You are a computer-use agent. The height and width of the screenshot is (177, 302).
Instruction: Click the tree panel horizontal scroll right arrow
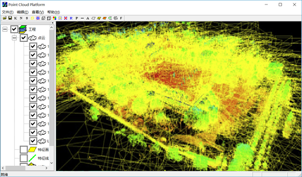click(x=47, y=168)
